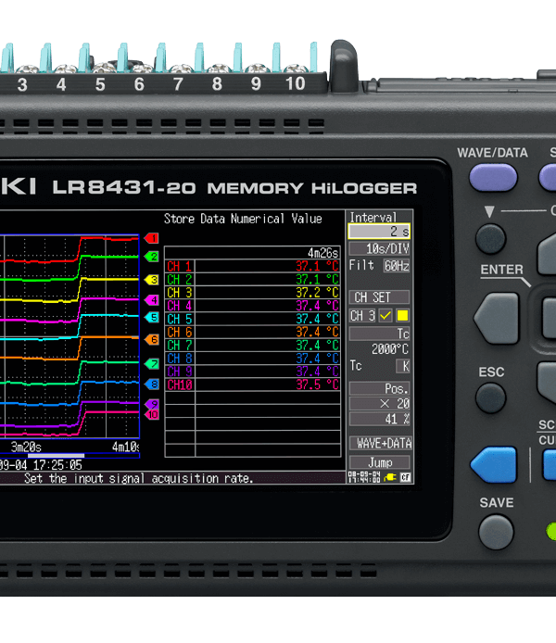Select the magenta channel 4 waveform marker
This screenshot has width=556, height=643.
[x=152, y=300]
